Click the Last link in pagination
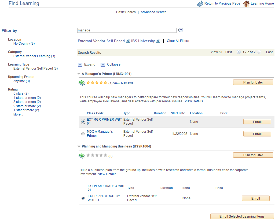The width and height of the screenshot is (275, 220). (x=269, y=52)
